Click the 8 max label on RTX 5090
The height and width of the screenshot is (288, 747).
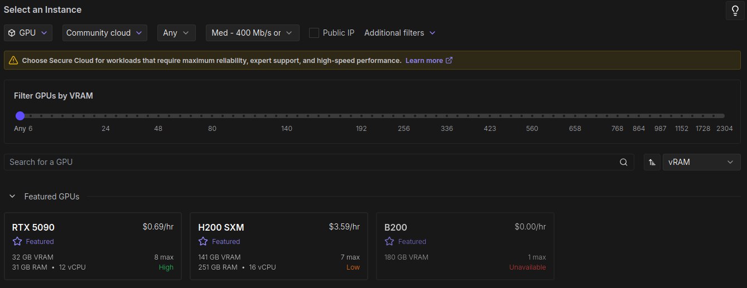point(164,257)
